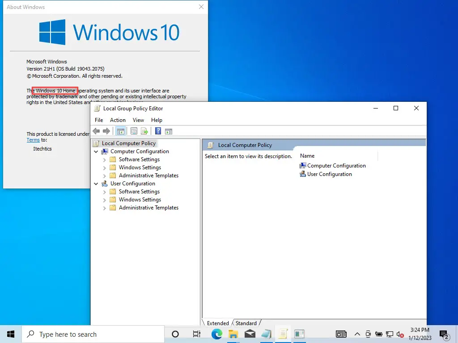Click the taskbar search box
The width and height of the screenshot is (458, 343).
(93, 334)
